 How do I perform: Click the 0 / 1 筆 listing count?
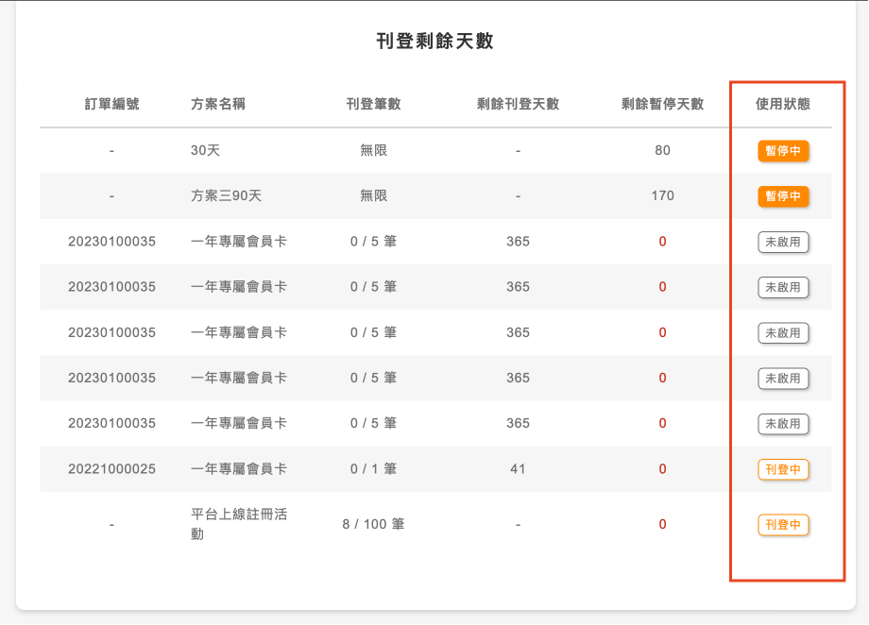point(373,469)
